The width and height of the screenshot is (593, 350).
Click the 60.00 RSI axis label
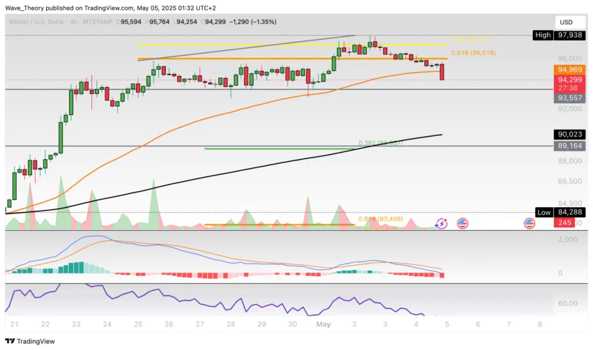click(568, 303)
